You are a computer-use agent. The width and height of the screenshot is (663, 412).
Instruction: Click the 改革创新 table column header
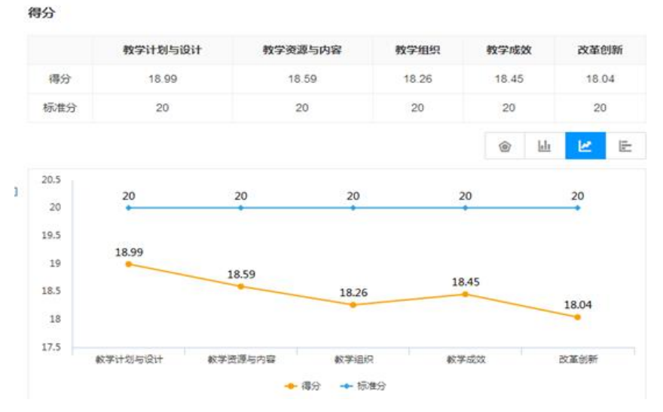pos(599,50)
